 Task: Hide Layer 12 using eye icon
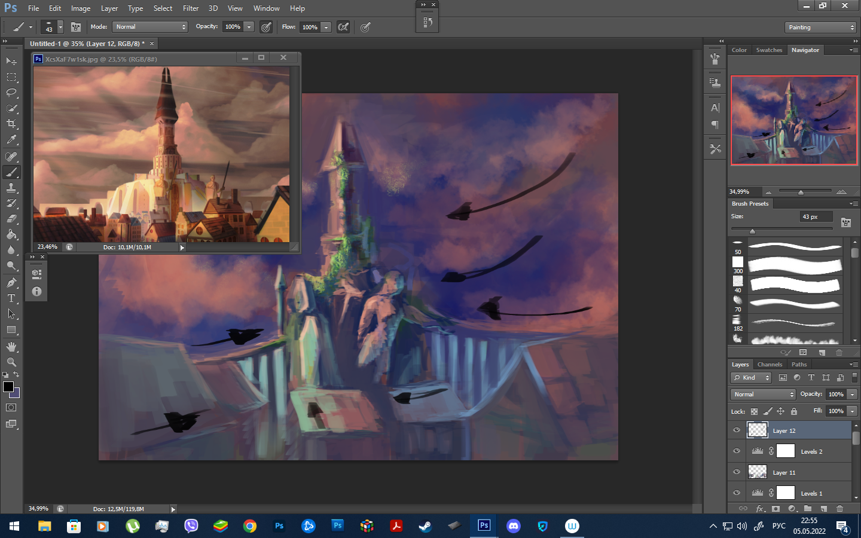coord(737,430)
